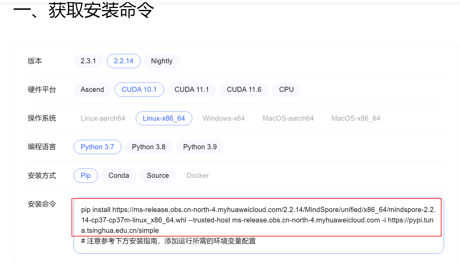
Task: Select Python 3.7 programming language
Action: coord(97,147)
